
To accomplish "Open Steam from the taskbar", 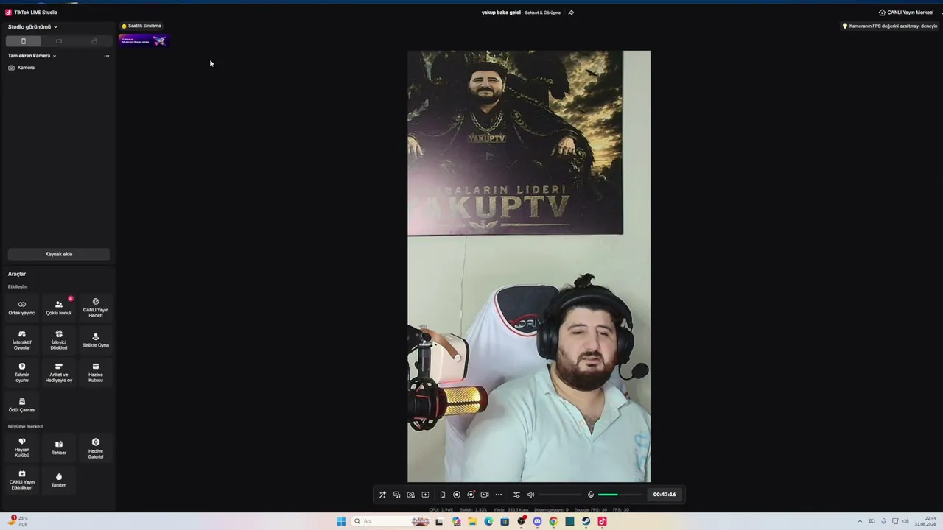I will 586,521.
